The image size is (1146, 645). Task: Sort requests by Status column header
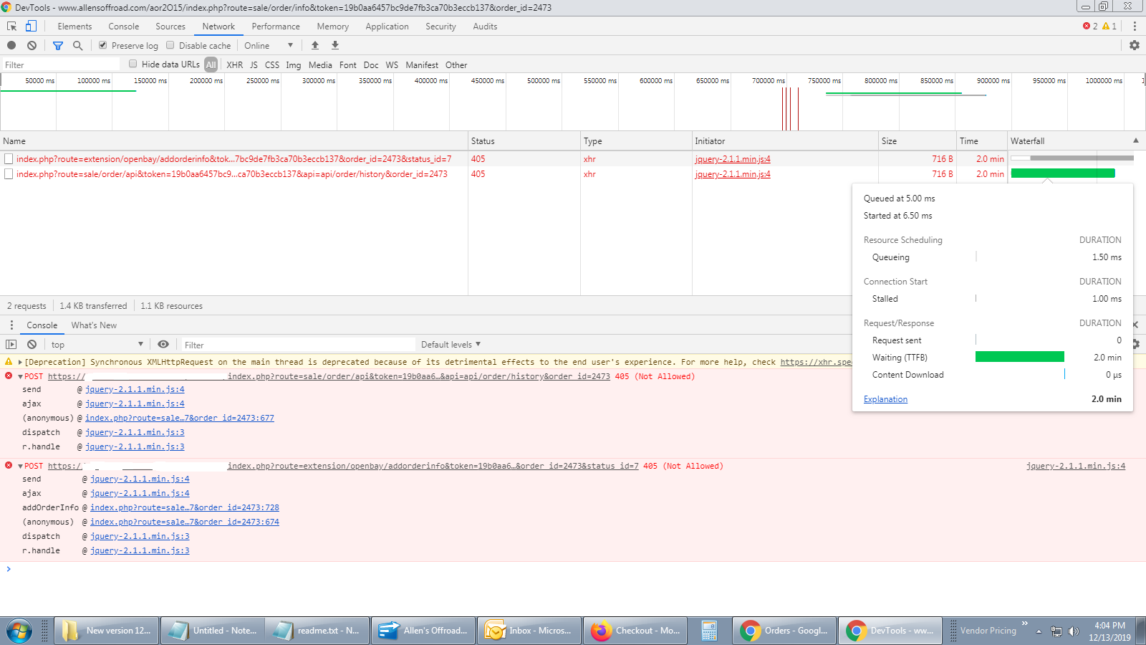524,141
